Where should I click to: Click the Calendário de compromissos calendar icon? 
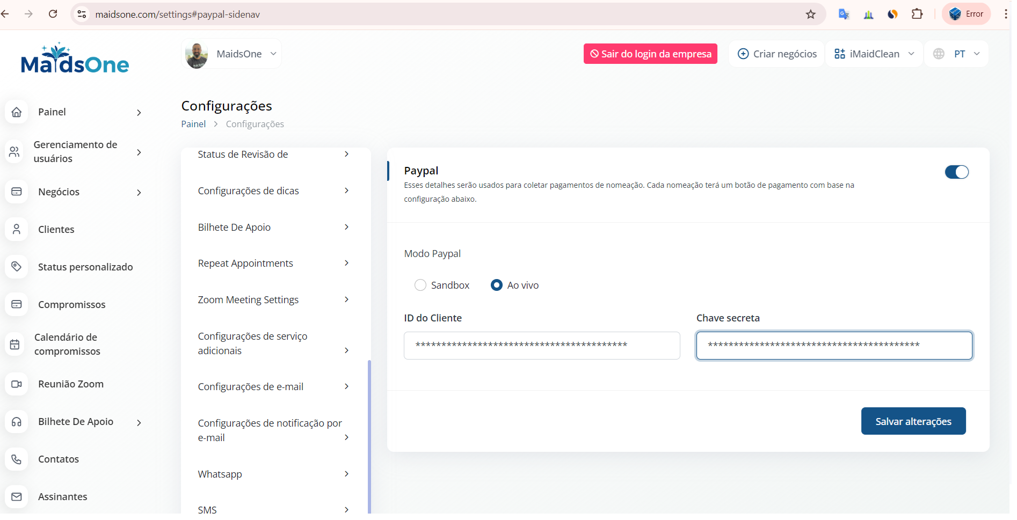pos(15,345)
